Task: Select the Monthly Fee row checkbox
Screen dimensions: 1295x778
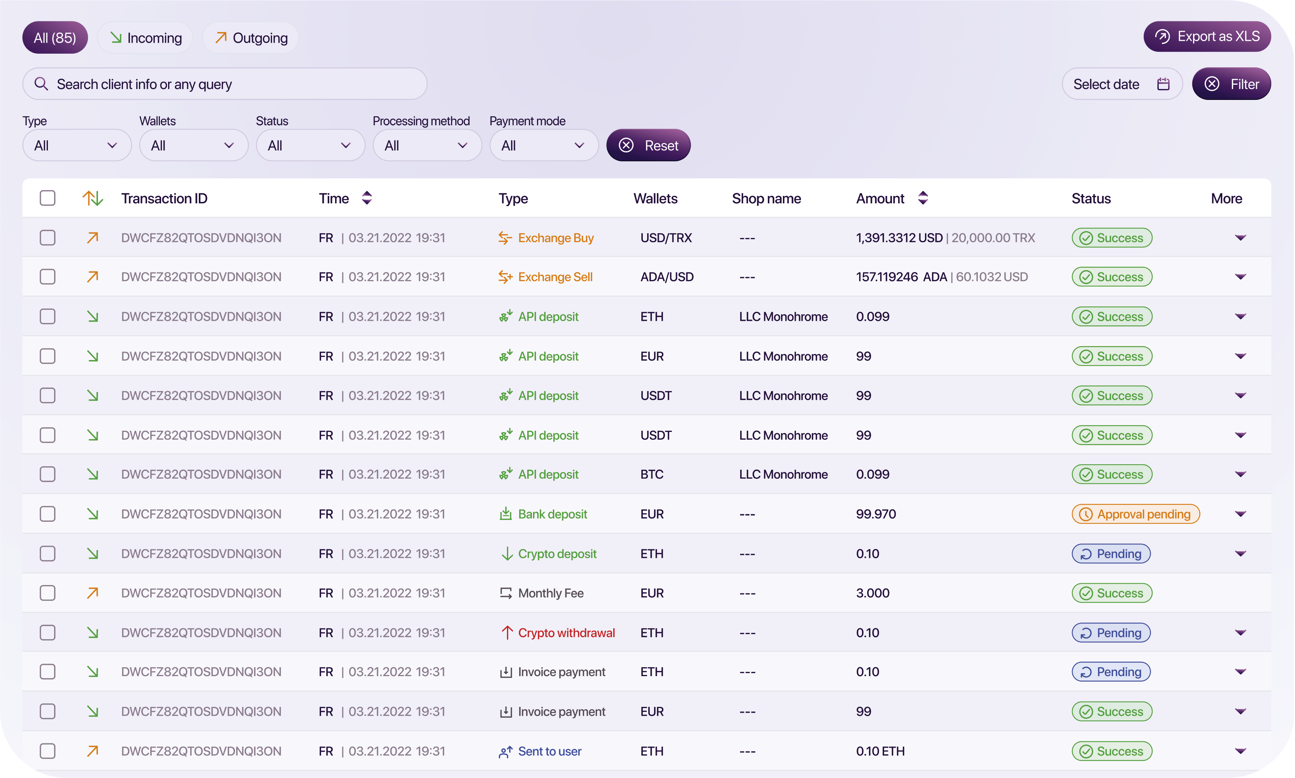Action: pos(48,593)
